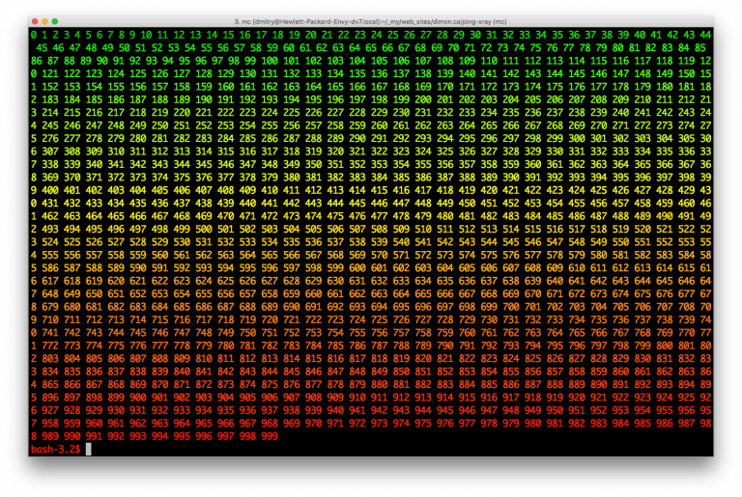
Task: Click the number 444
Action: 335,204
